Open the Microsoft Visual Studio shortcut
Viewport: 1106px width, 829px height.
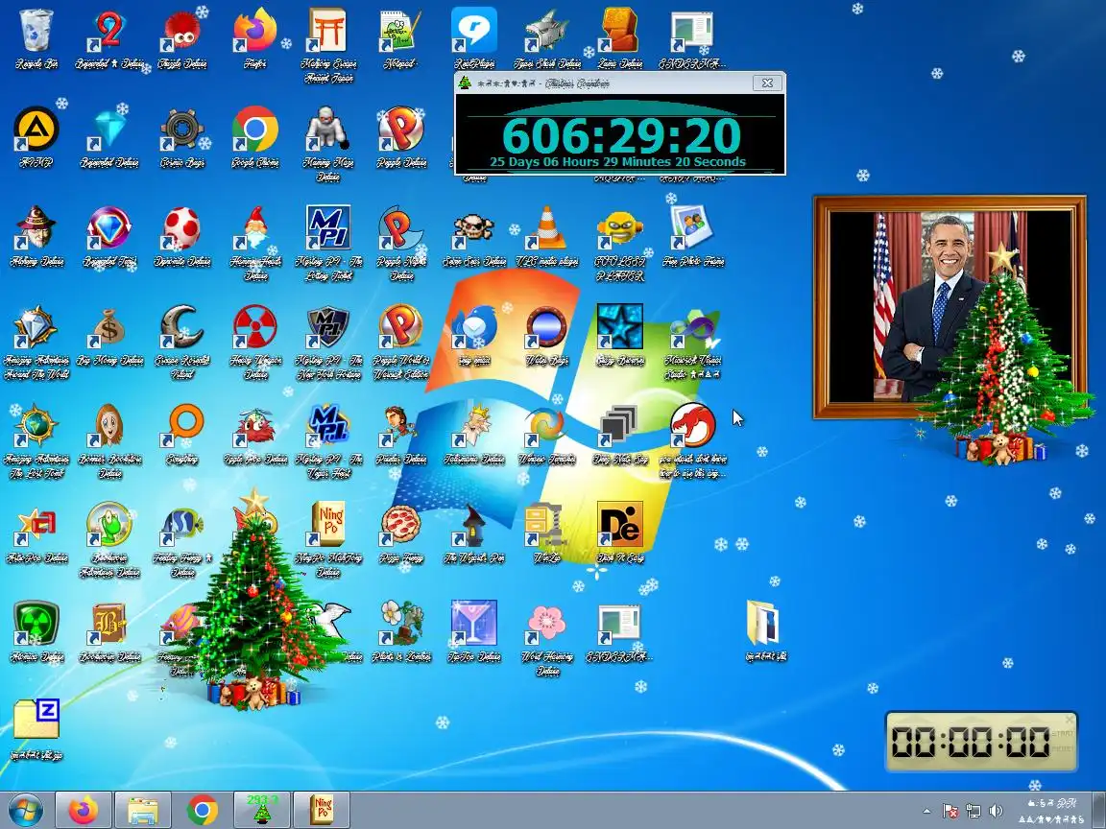[x=693, y=328]
